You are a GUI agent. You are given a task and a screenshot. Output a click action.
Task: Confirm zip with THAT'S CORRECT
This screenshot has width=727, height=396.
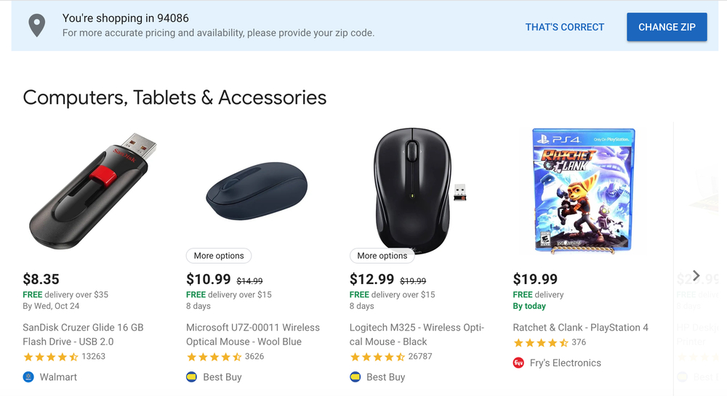[x=565, y=27]
